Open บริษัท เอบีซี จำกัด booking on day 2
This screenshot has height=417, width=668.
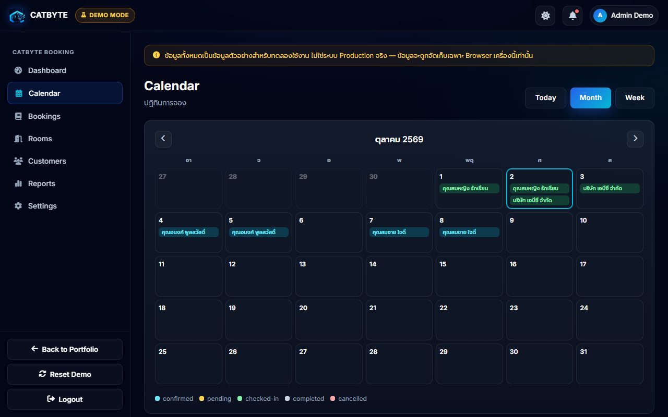click(540, 200)
